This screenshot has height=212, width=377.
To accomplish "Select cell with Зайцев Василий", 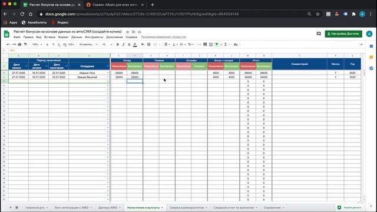I will coord(89,77).
